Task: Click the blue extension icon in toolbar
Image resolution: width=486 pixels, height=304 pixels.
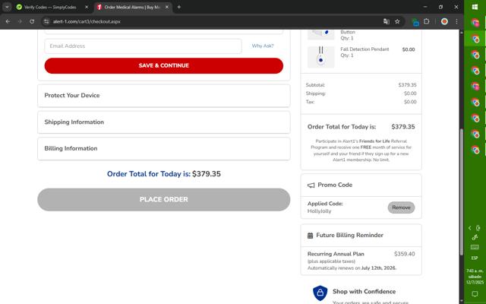Action: 415,22
